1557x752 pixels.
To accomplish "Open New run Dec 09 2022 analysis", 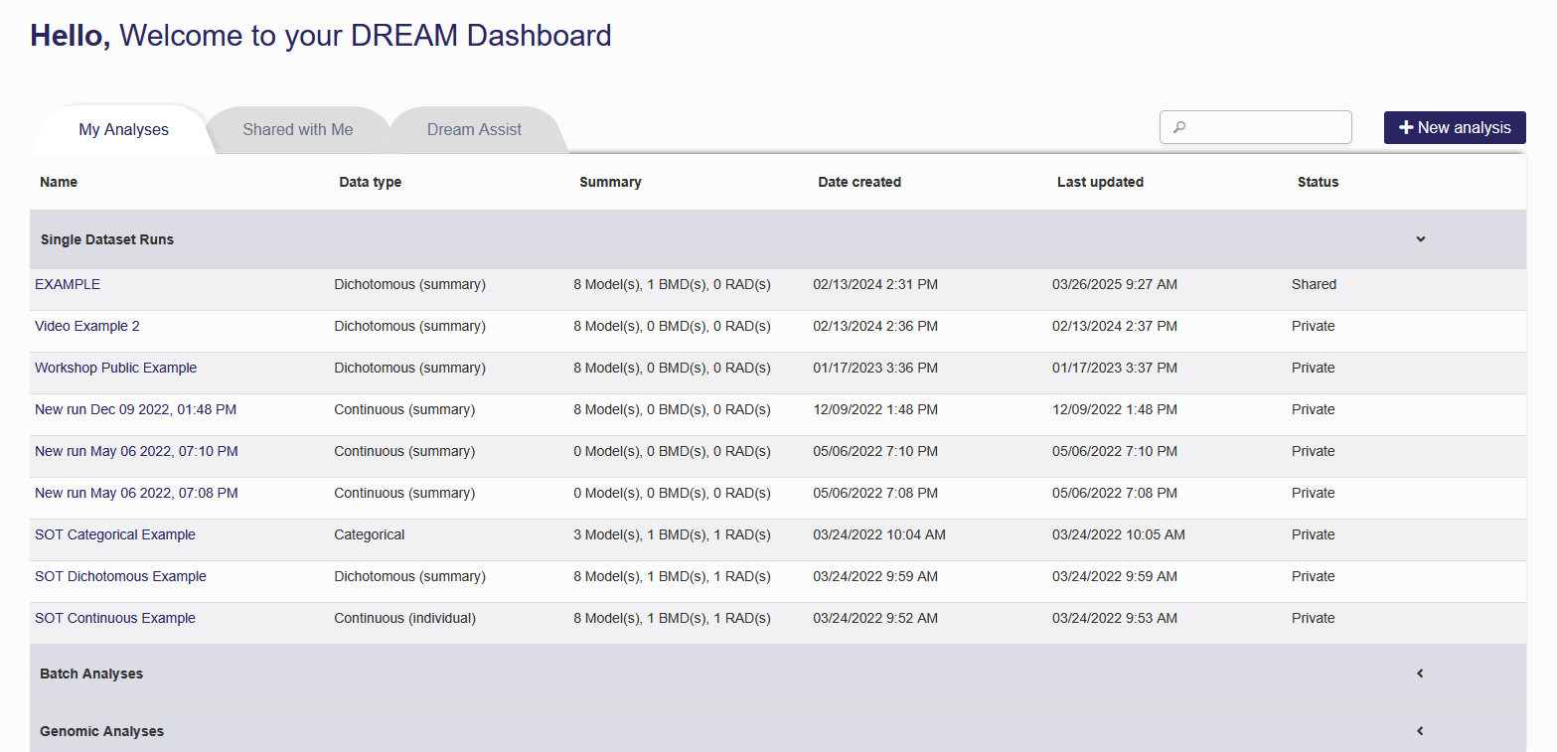I will pos(135,409).
